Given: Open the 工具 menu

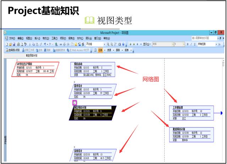Looking at the screenshot, I should click(x=54, y=38).
